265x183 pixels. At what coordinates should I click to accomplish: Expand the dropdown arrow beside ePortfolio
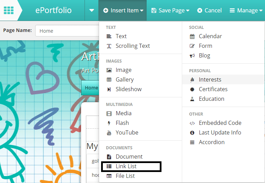click(x=91, y=10)
